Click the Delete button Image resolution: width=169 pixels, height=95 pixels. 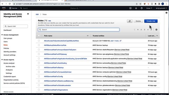138,21
